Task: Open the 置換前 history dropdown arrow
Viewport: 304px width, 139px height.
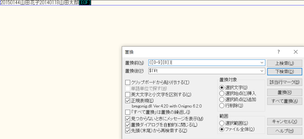Action: [262, 63]
